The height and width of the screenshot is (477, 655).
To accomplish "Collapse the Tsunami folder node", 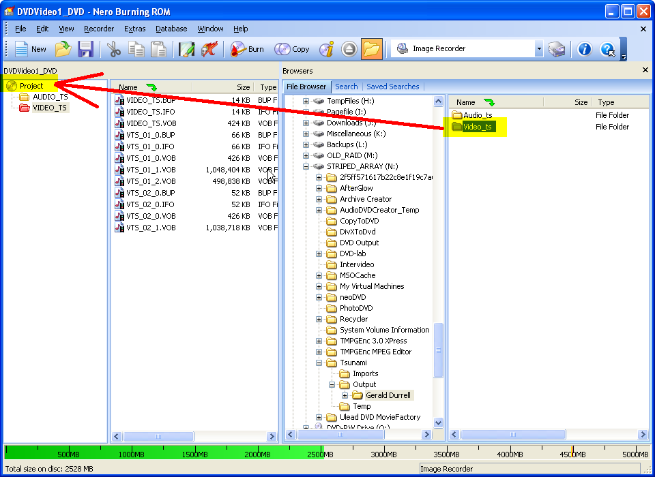I will tap(319, 363).
